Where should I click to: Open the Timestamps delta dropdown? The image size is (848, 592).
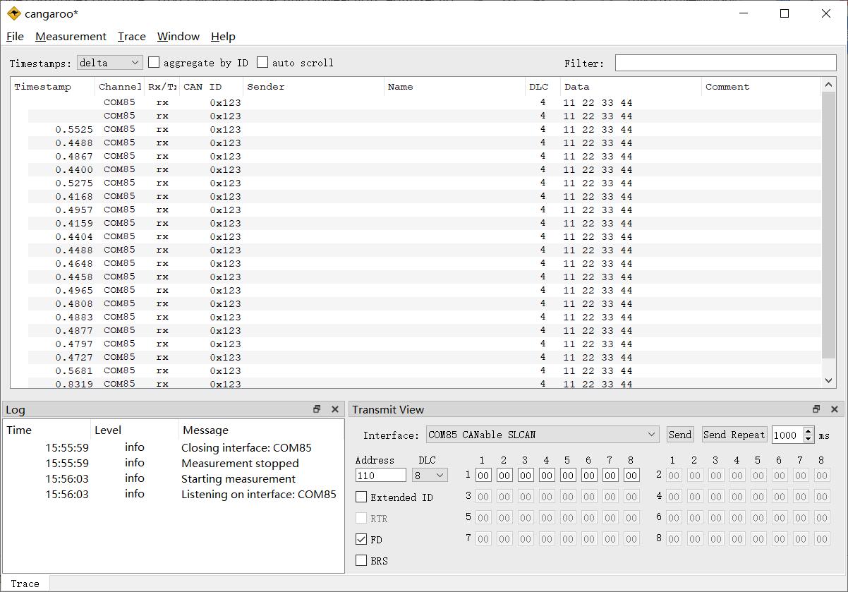pyautogui.click(x=110, y=63)
